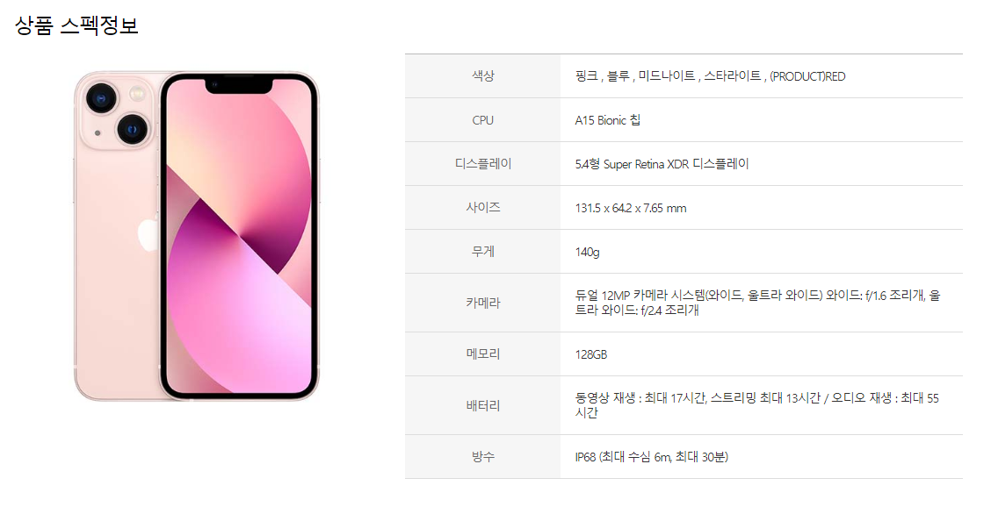Select the 카메라 row label

point(483,303)
